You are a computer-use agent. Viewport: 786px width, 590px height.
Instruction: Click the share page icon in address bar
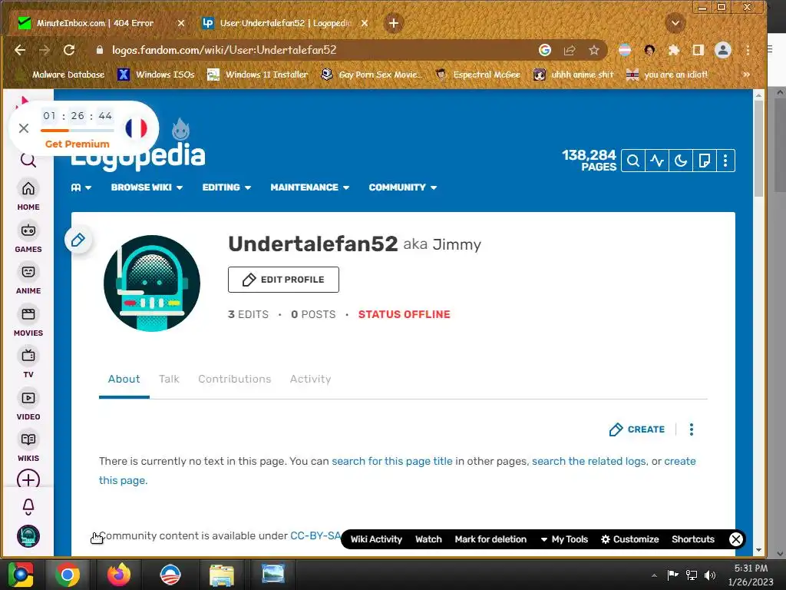tap(570, 50)
